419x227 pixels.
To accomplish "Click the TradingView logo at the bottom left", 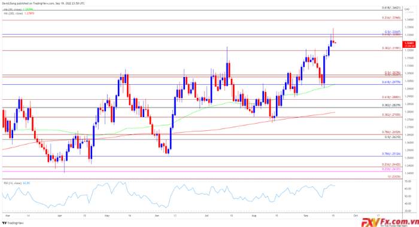I will (13, 223).
